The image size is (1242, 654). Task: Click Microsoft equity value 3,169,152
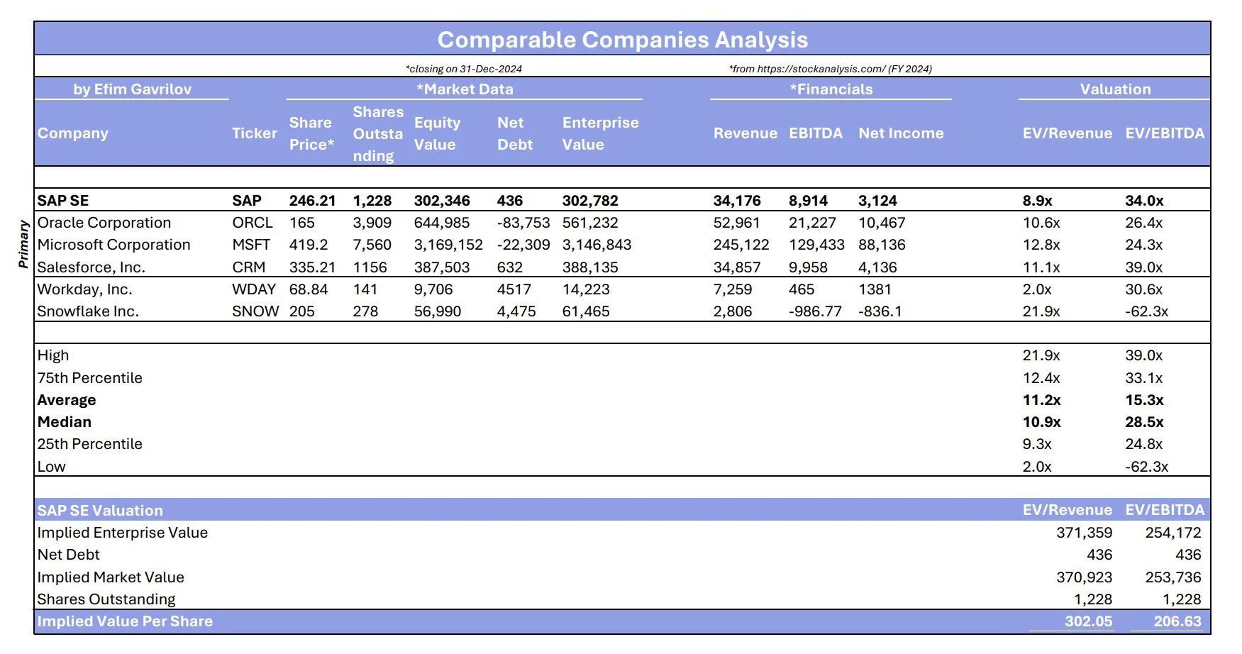(x=448, y=245)
